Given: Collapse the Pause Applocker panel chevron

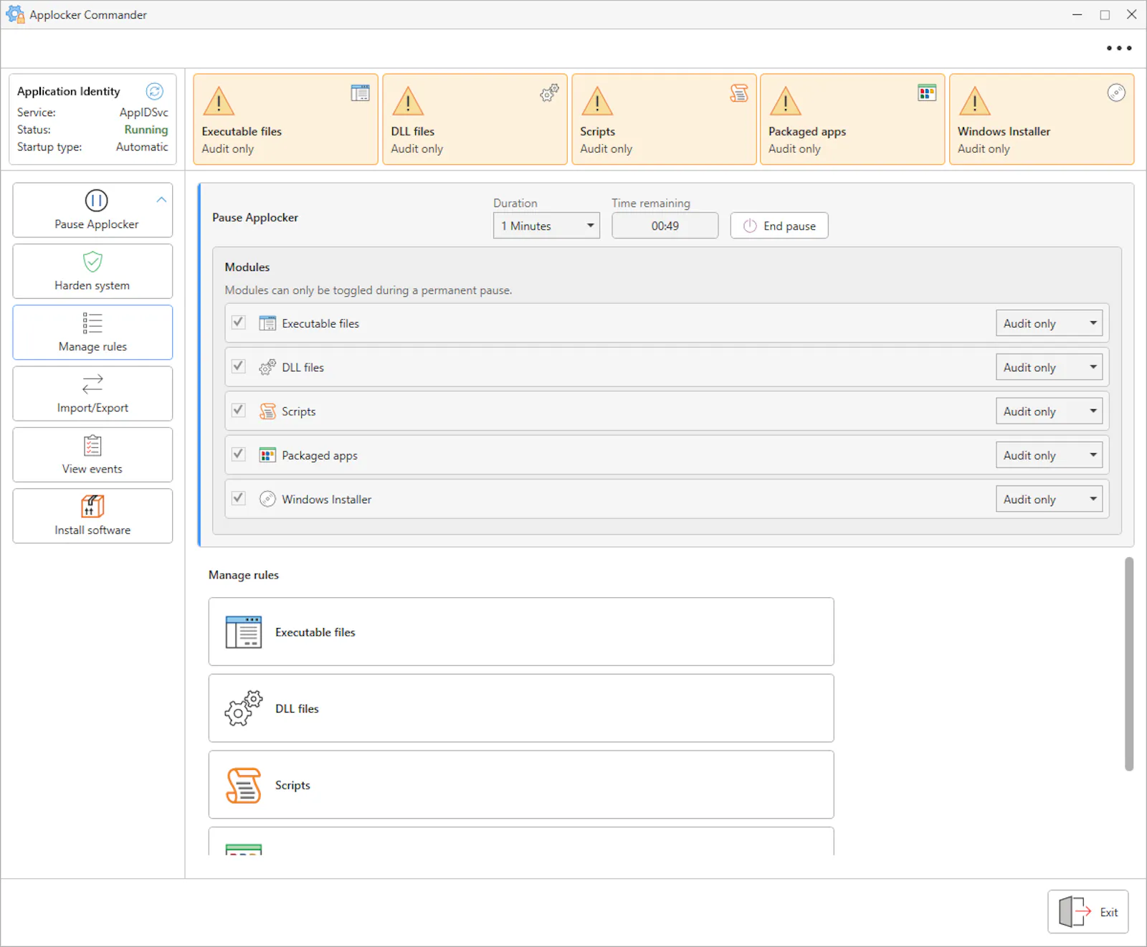Looking at the screenshot, I should point(161,200).
